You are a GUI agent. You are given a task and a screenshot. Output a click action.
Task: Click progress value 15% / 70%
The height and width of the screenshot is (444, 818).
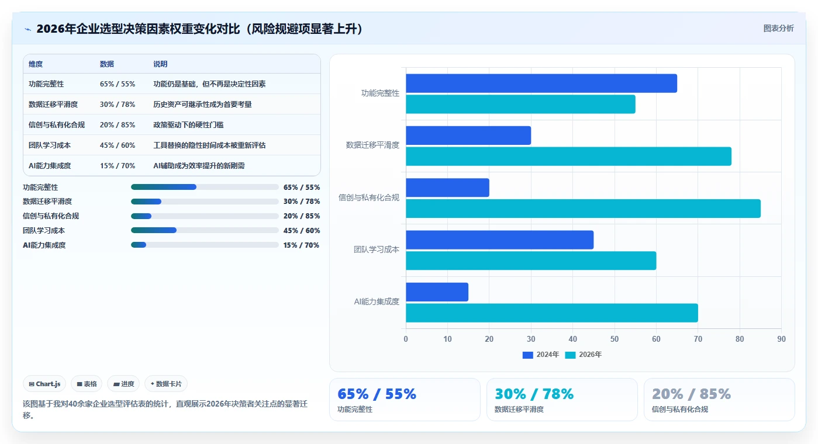tap(302, 245)
